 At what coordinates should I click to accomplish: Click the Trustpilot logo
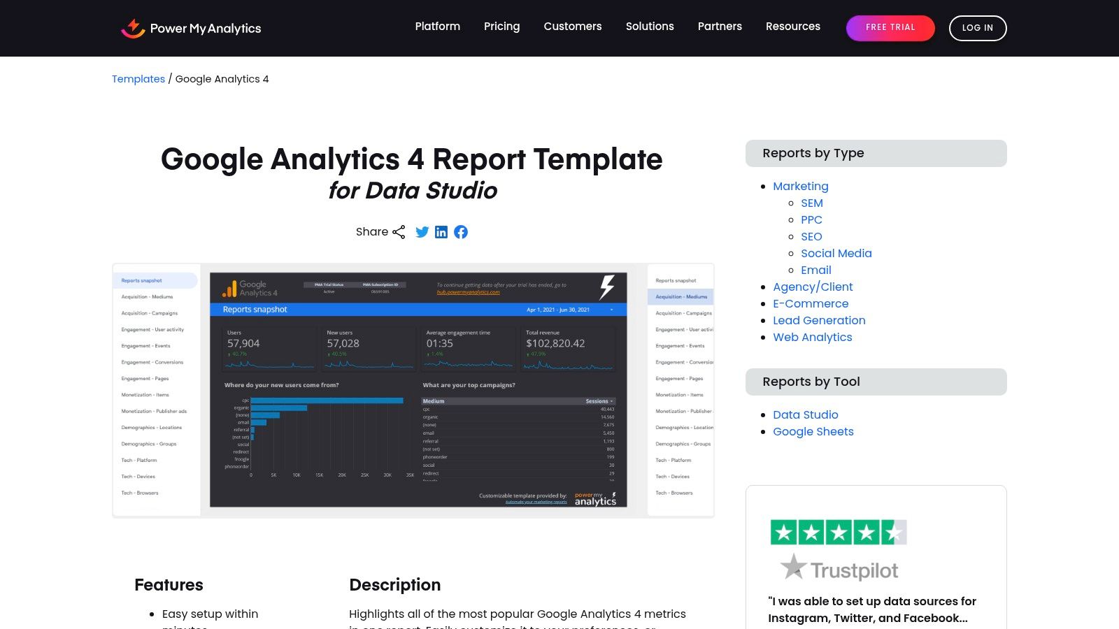tap(839, 568)
